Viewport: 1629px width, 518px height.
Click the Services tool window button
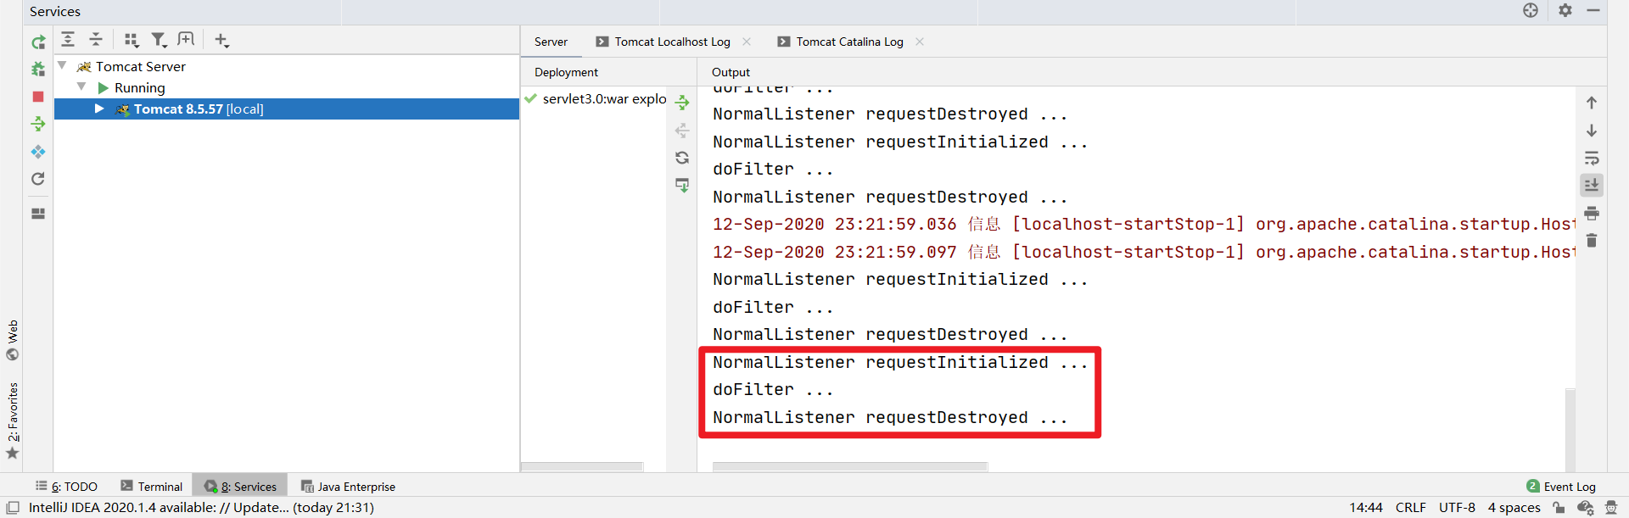click(240, 487)
